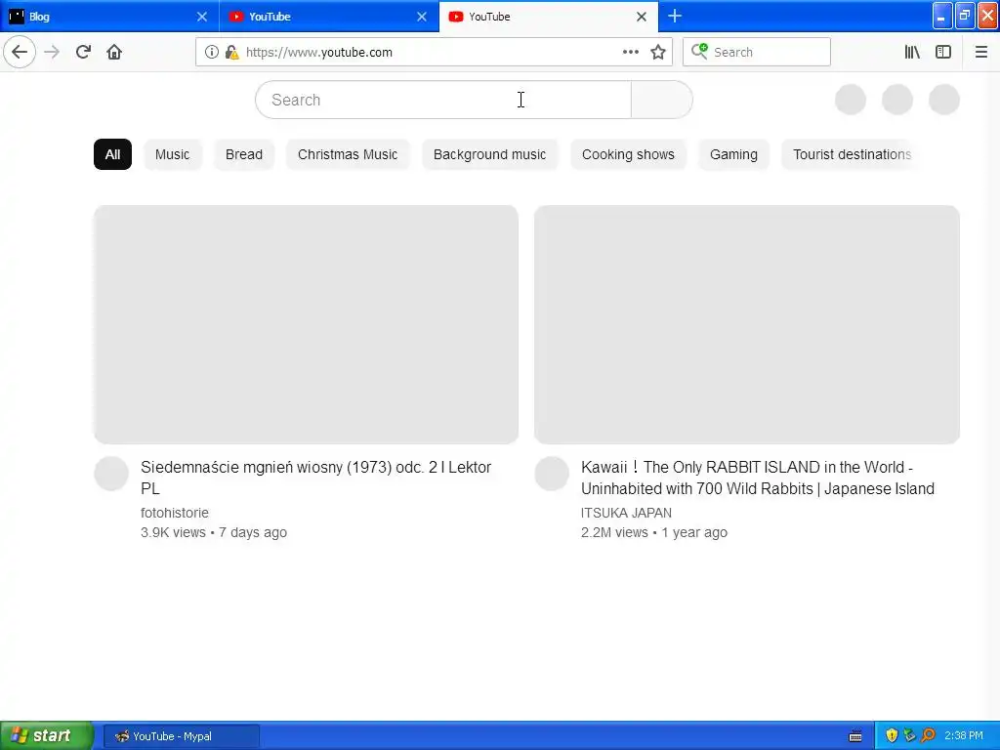Open the browser home page
The height and width of the screenshot is (750, 1000).
(x=114, y=52)
